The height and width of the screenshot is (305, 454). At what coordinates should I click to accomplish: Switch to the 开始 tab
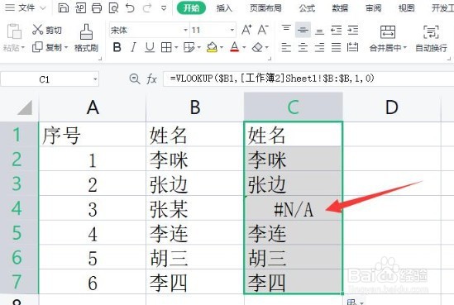[191, 7]
